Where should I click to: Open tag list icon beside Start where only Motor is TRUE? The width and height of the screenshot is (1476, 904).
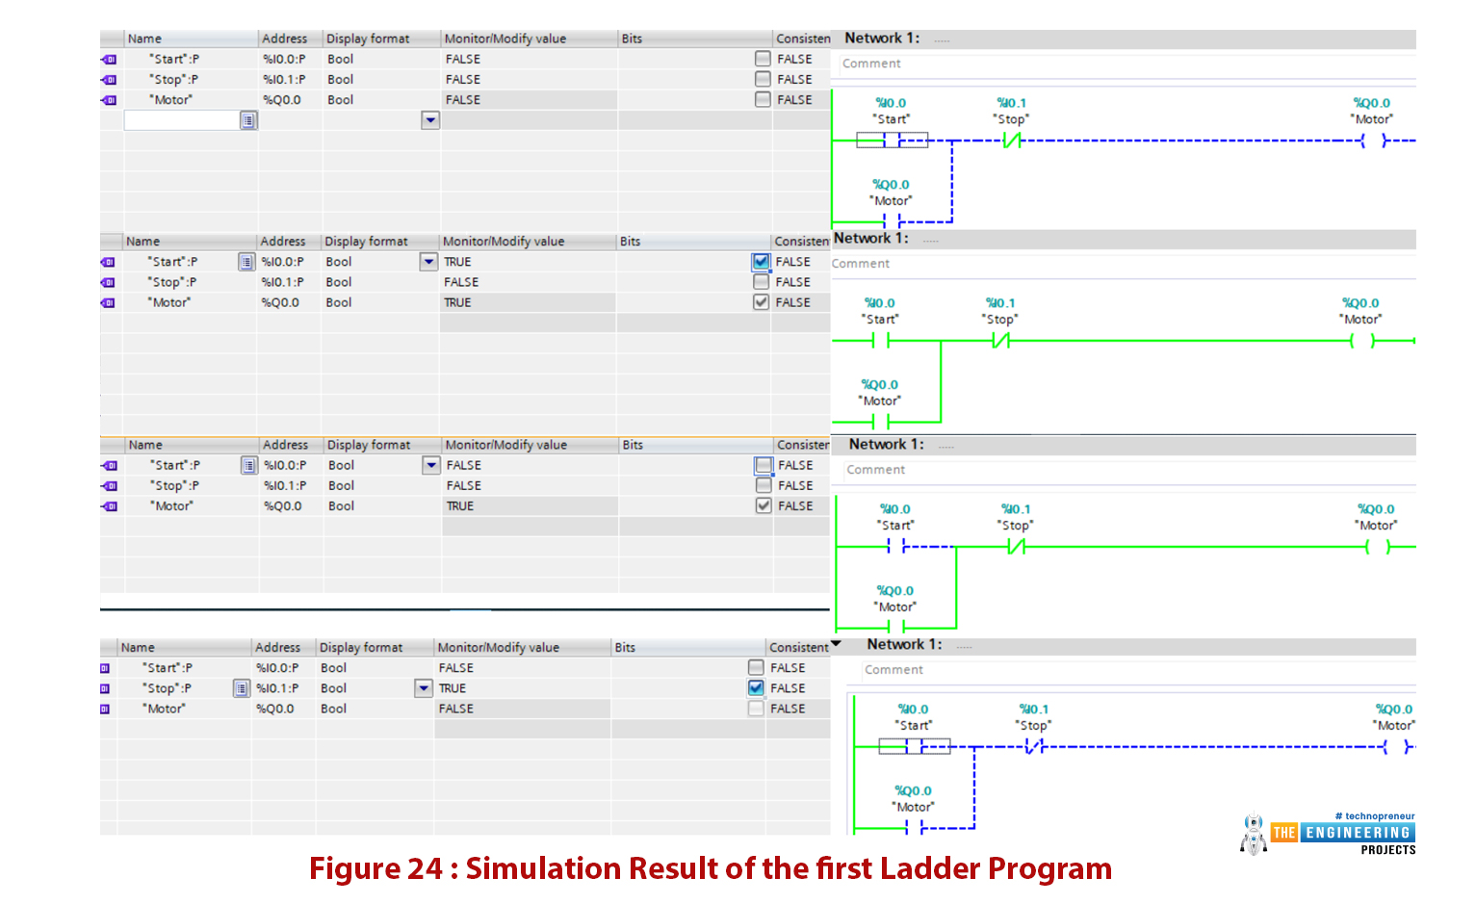248,465
